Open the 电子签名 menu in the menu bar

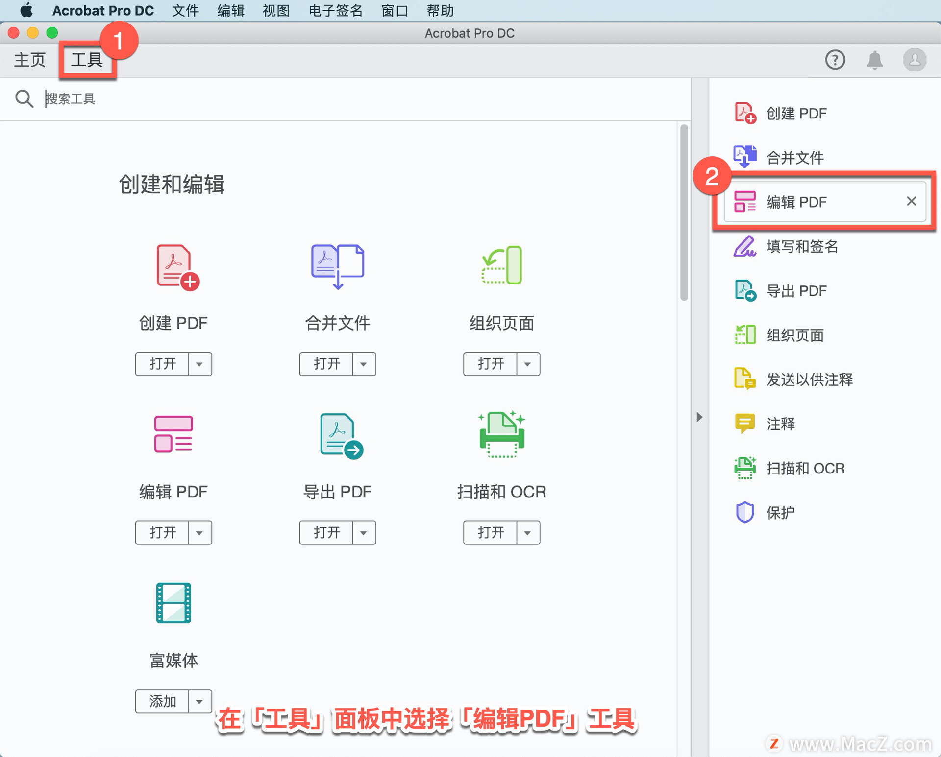click(335, 10)
